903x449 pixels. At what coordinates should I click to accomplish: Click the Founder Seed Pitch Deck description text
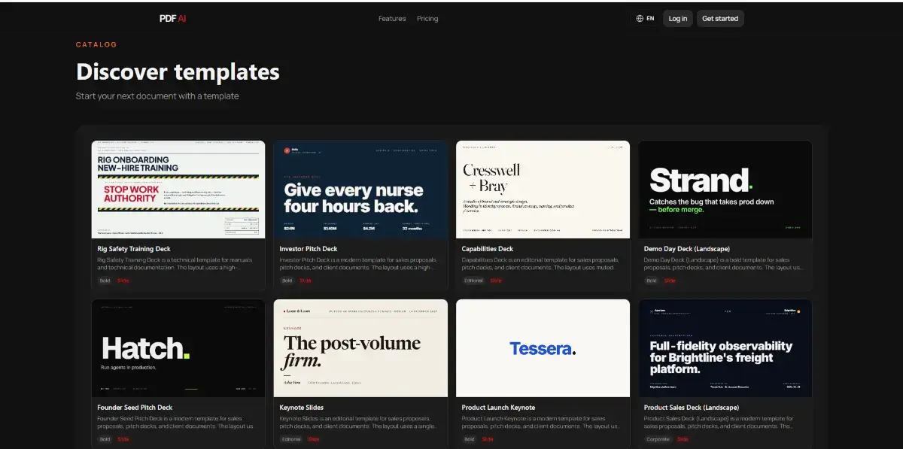click(x=177, y=422)
